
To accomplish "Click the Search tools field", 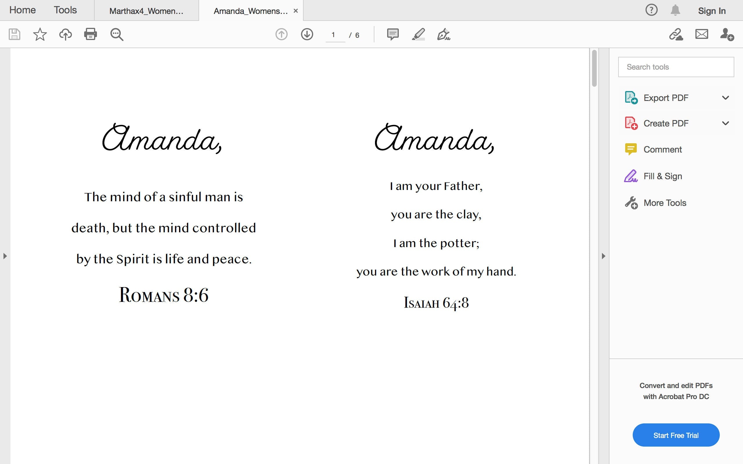I will coord(676,67).
